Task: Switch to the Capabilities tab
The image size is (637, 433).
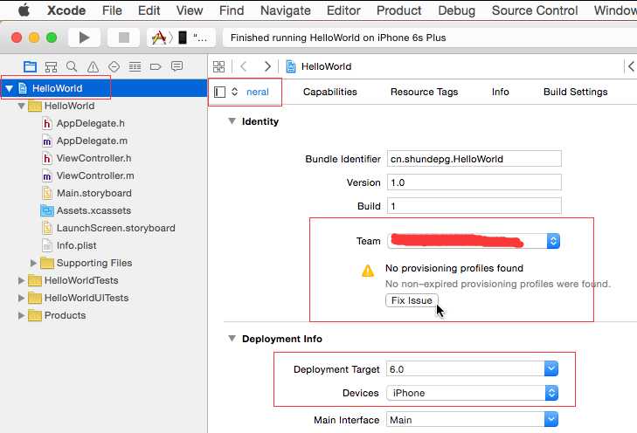Action: click(330, 93)
